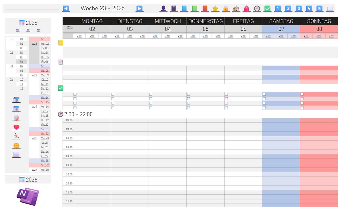Screen dimensions: 343x207
Task: Click the clock icon in the top toolbar
Action: [x=257, y=8]
